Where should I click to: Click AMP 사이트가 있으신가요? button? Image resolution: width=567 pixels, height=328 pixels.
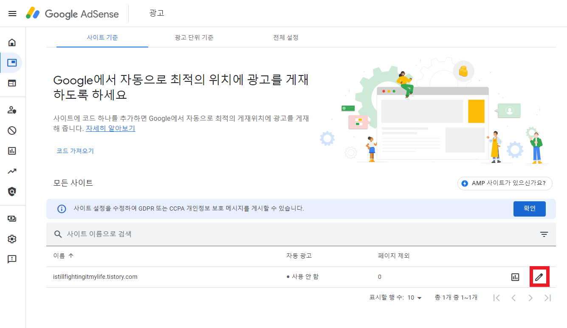pos(505,183)
